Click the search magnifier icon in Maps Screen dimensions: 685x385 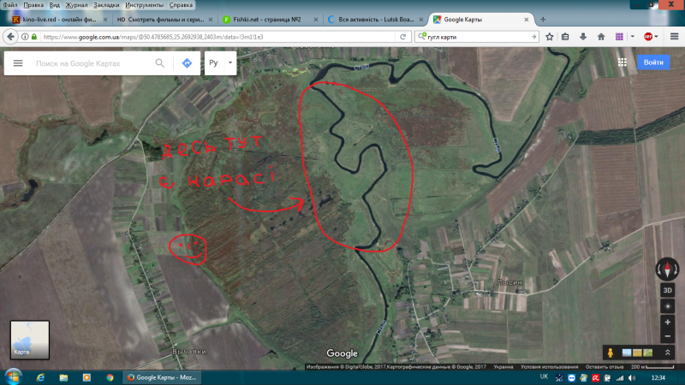pos(159,63)
